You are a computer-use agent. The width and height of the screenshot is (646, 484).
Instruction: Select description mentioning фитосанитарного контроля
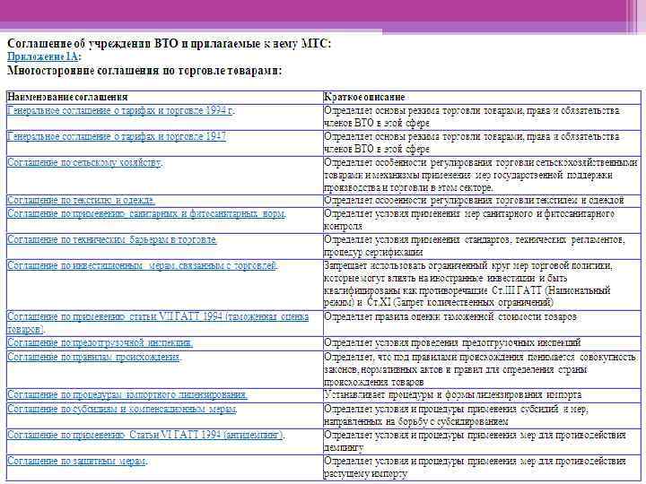pyautogui.click(x=469, y=220)
